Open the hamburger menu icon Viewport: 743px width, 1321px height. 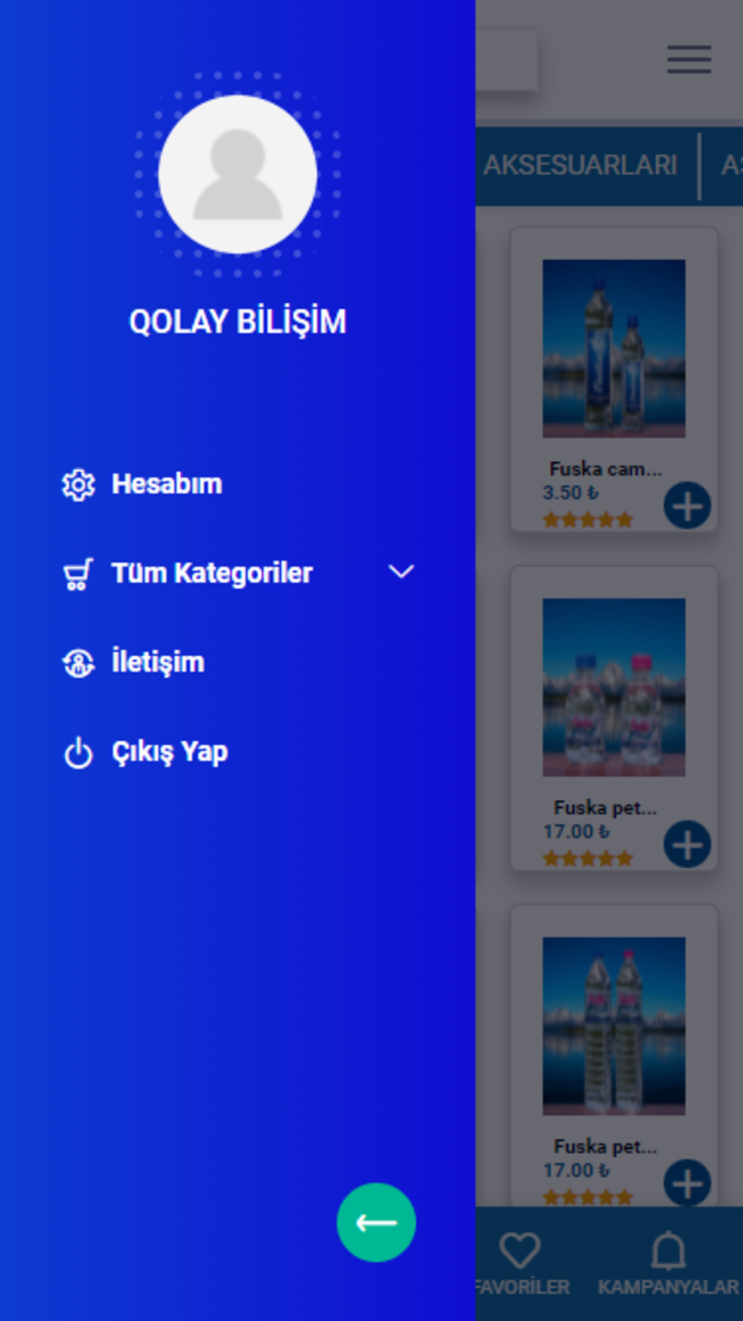coord(689,59)
